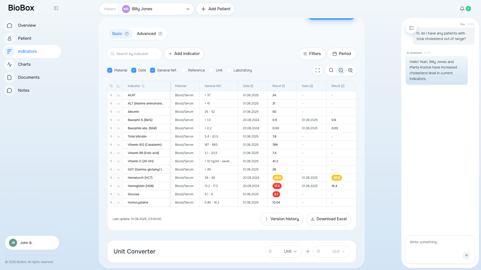
Task: Click the Search by indicator field
Action: [135, 54]
